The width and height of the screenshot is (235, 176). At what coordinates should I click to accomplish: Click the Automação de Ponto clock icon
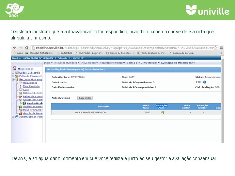click(17, 117)
